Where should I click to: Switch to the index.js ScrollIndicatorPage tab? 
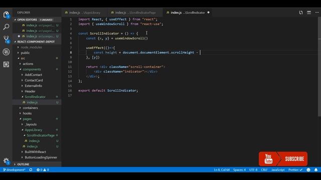click(x=135, y=12)
